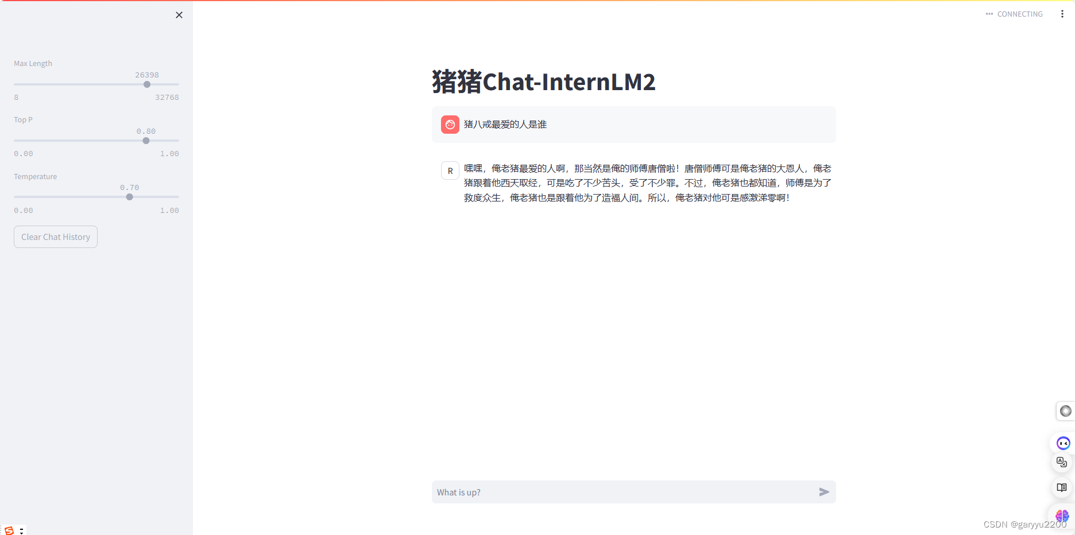This screenshot has width=1075, height=535.
Task: Click the assistant's reply text
Action: pos(648,183)
